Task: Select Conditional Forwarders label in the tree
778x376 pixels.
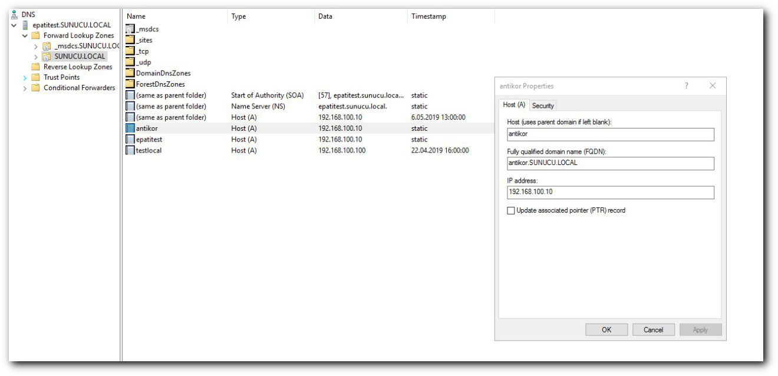Action: click(80, 88)
